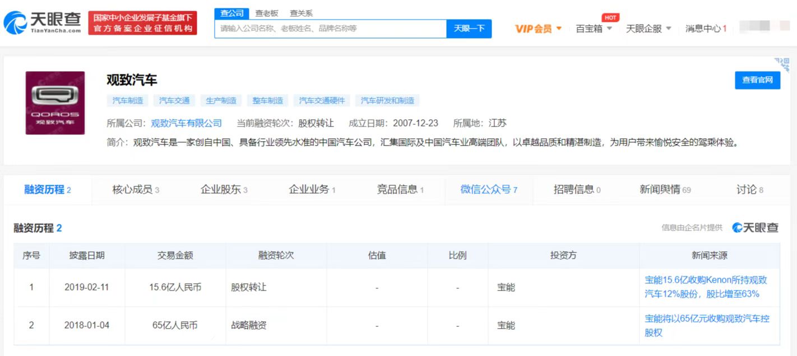This screenshot has width=797, height=356.
Task: Open news link about 65亿元 controlling stake acquisition
Action: pyautogui.click(x=707, y=325)
